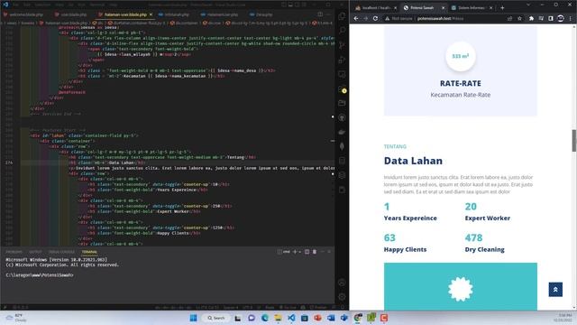
Task: Go back in Chrome browser
Action: coord(356,18)
